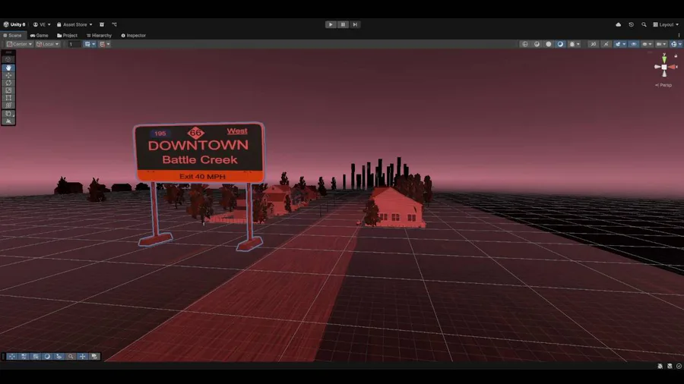Open the Layout dropdown
Image resolution: width=684 pixels, height=384 pixels.
pos(666,24)
